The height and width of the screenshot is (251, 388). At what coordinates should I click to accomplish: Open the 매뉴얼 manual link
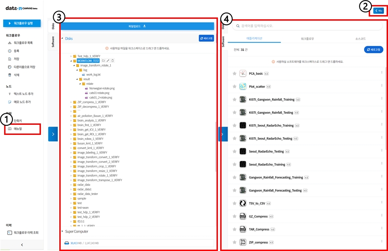(18, 129)
